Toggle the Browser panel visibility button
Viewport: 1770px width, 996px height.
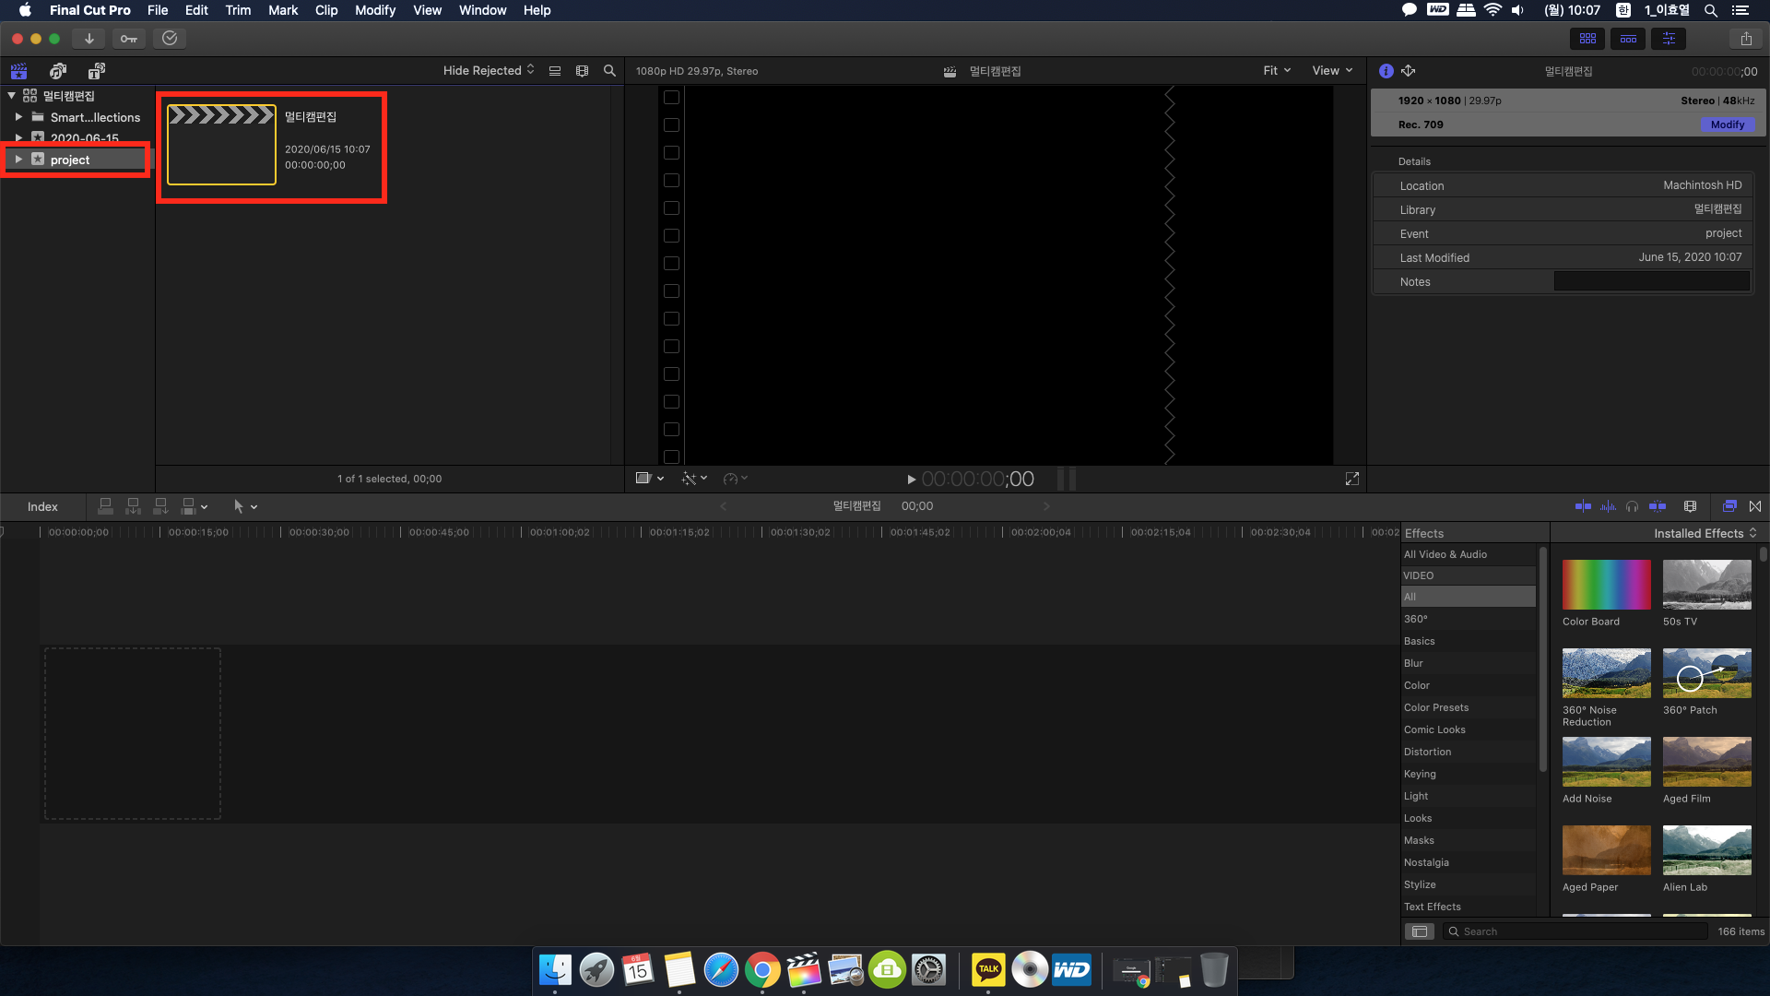(x=1587, y=39)
